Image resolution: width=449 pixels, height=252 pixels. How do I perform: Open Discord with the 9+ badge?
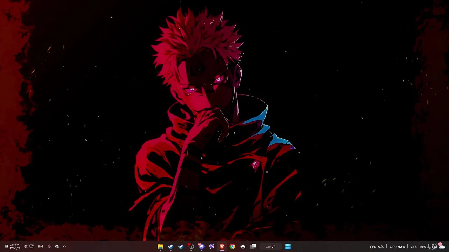coord(201,246)
